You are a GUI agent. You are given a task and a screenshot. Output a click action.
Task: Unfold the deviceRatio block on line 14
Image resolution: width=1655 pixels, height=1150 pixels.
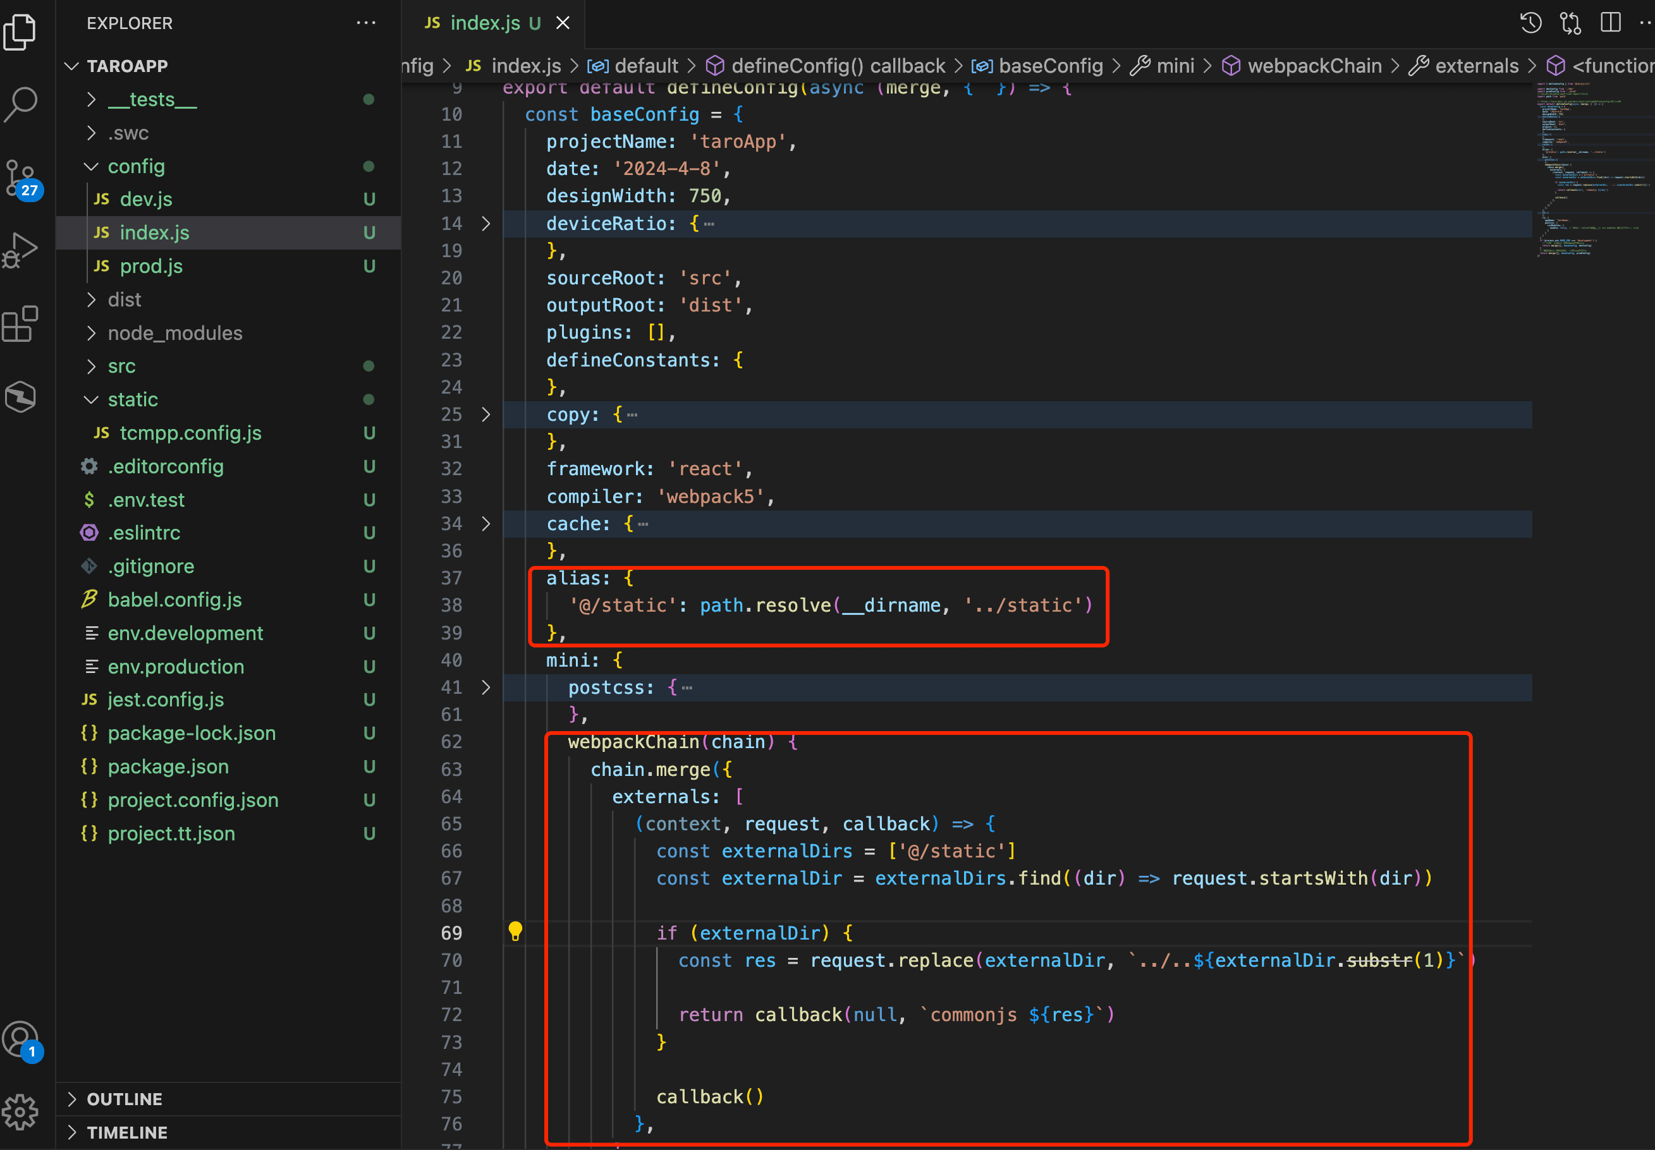point(486,224)
